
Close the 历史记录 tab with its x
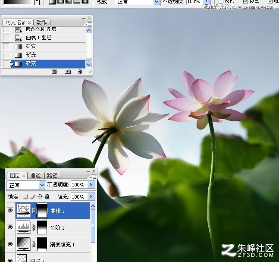coord(29,22)
